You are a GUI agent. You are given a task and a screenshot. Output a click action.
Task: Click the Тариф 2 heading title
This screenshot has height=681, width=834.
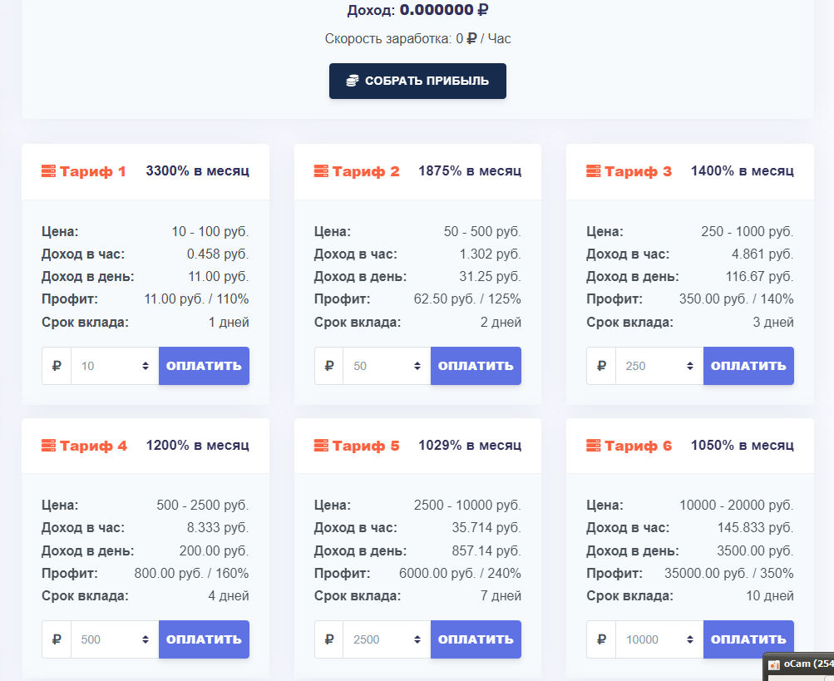(x=365, y=171)
